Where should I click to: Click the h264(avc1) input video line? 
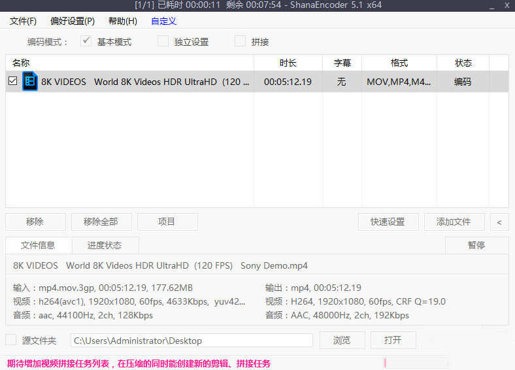129,301
